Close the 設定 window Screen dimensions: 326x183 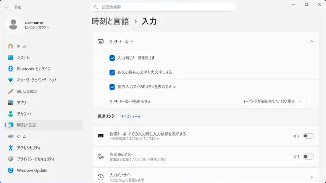tap(319, 4)
